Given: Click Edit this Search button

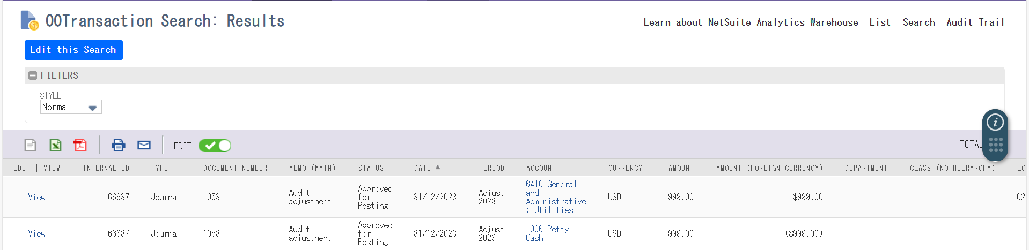Looking at the screenshot, I should coord(73,50).
